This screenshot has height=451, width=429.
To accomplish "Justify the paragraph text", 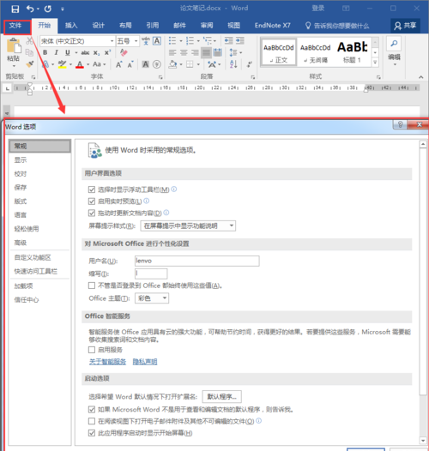I will [x=206, y=52].
